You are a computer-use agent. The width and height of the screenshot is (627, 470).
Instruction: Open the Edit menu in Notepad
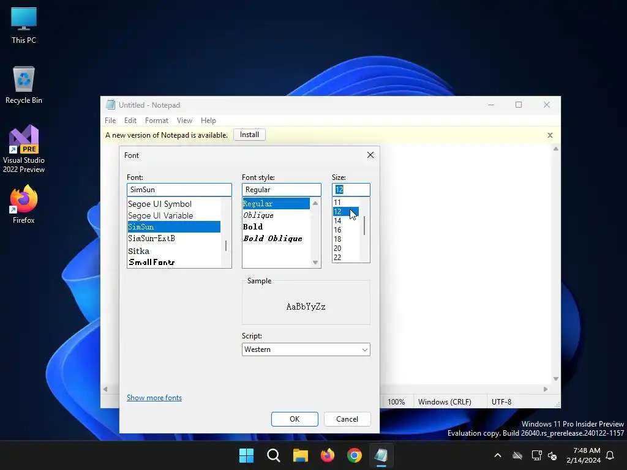pos(130,121)
